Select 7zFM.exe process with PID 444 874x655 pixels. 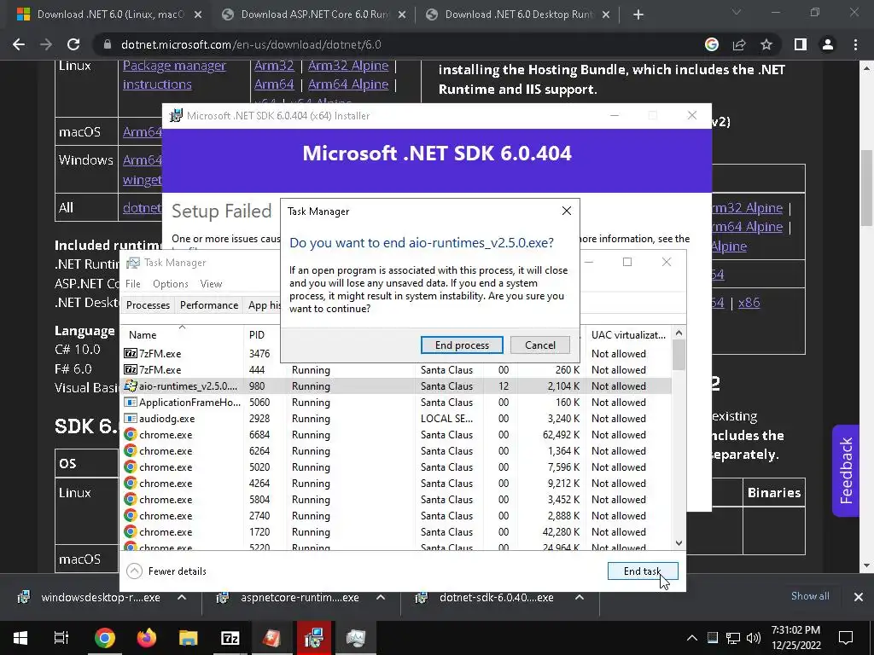coord(396,370)
